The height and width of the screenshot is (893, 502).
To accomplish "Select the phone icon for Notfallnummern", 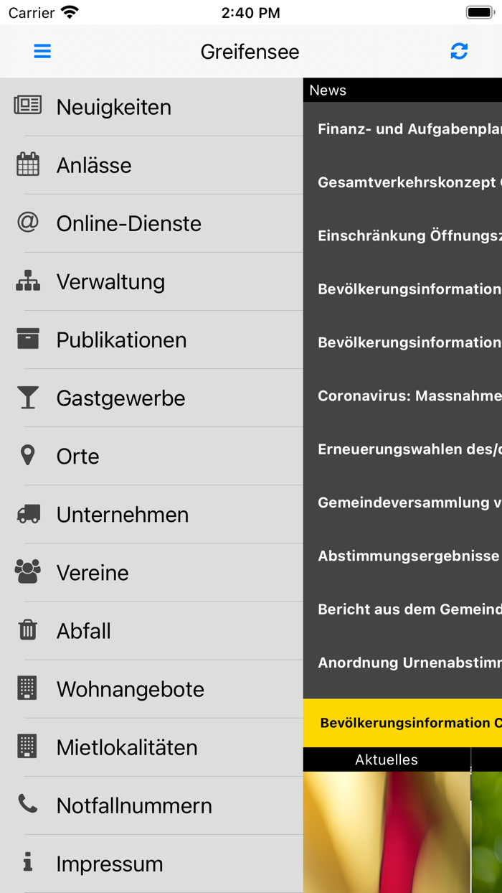I will pyautogui.click(x=27, y=805).
